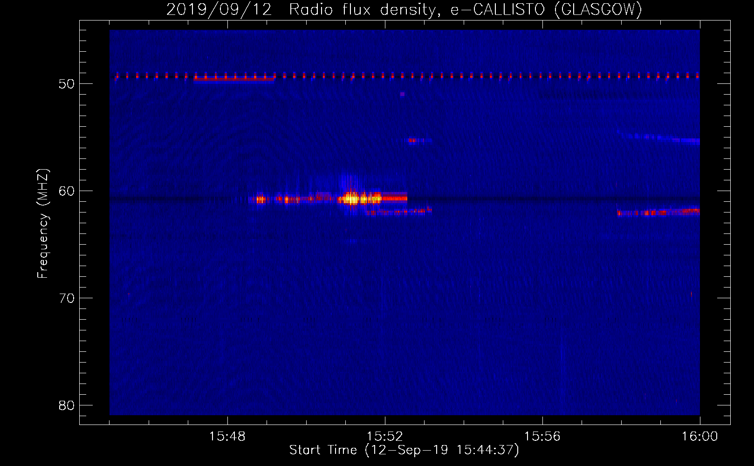Click the 'Start Time (12-Sep-19 15:44:37)' axis title
Image resolution: width=754 pixels, height=466 pixels.
pyautogui.click(x=404, y=450)
